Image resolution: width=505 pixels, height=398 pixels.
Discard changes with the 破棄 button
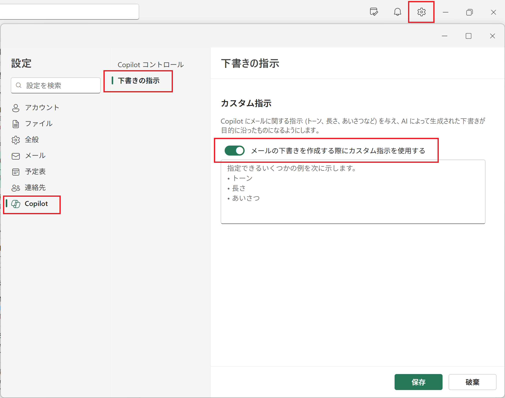pos(472,382)
